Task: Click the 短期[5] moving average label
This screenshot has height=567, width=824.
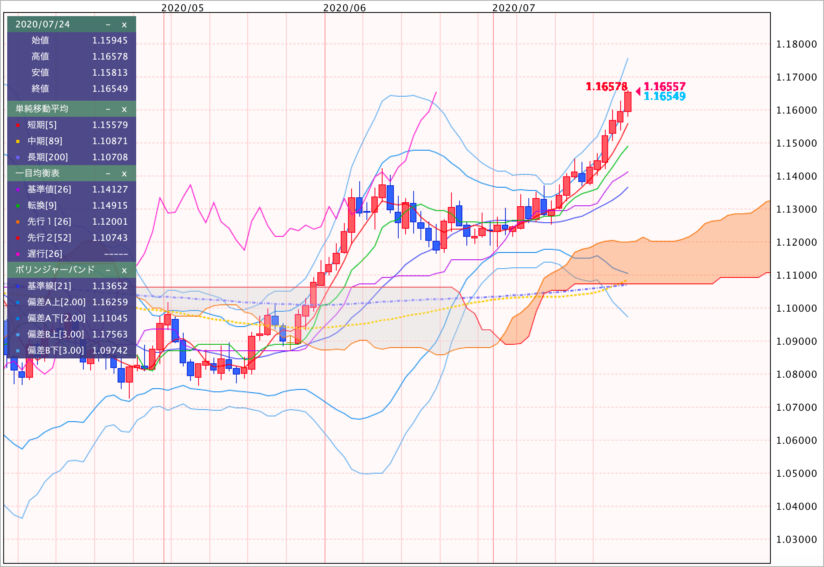Action: click(x=42, y=125)
